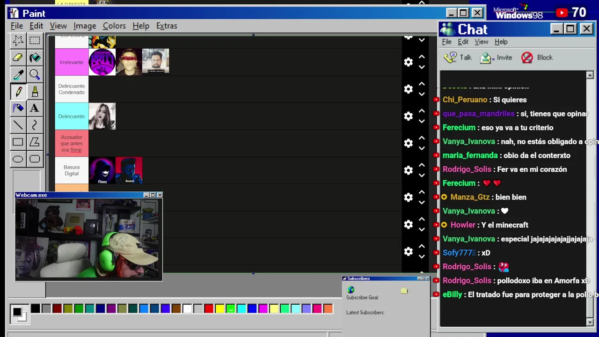Viewport: 599px width, 337px height.
Task: Open the Chat window View menu
Action: pyautogui.click(x=481, y=42)
